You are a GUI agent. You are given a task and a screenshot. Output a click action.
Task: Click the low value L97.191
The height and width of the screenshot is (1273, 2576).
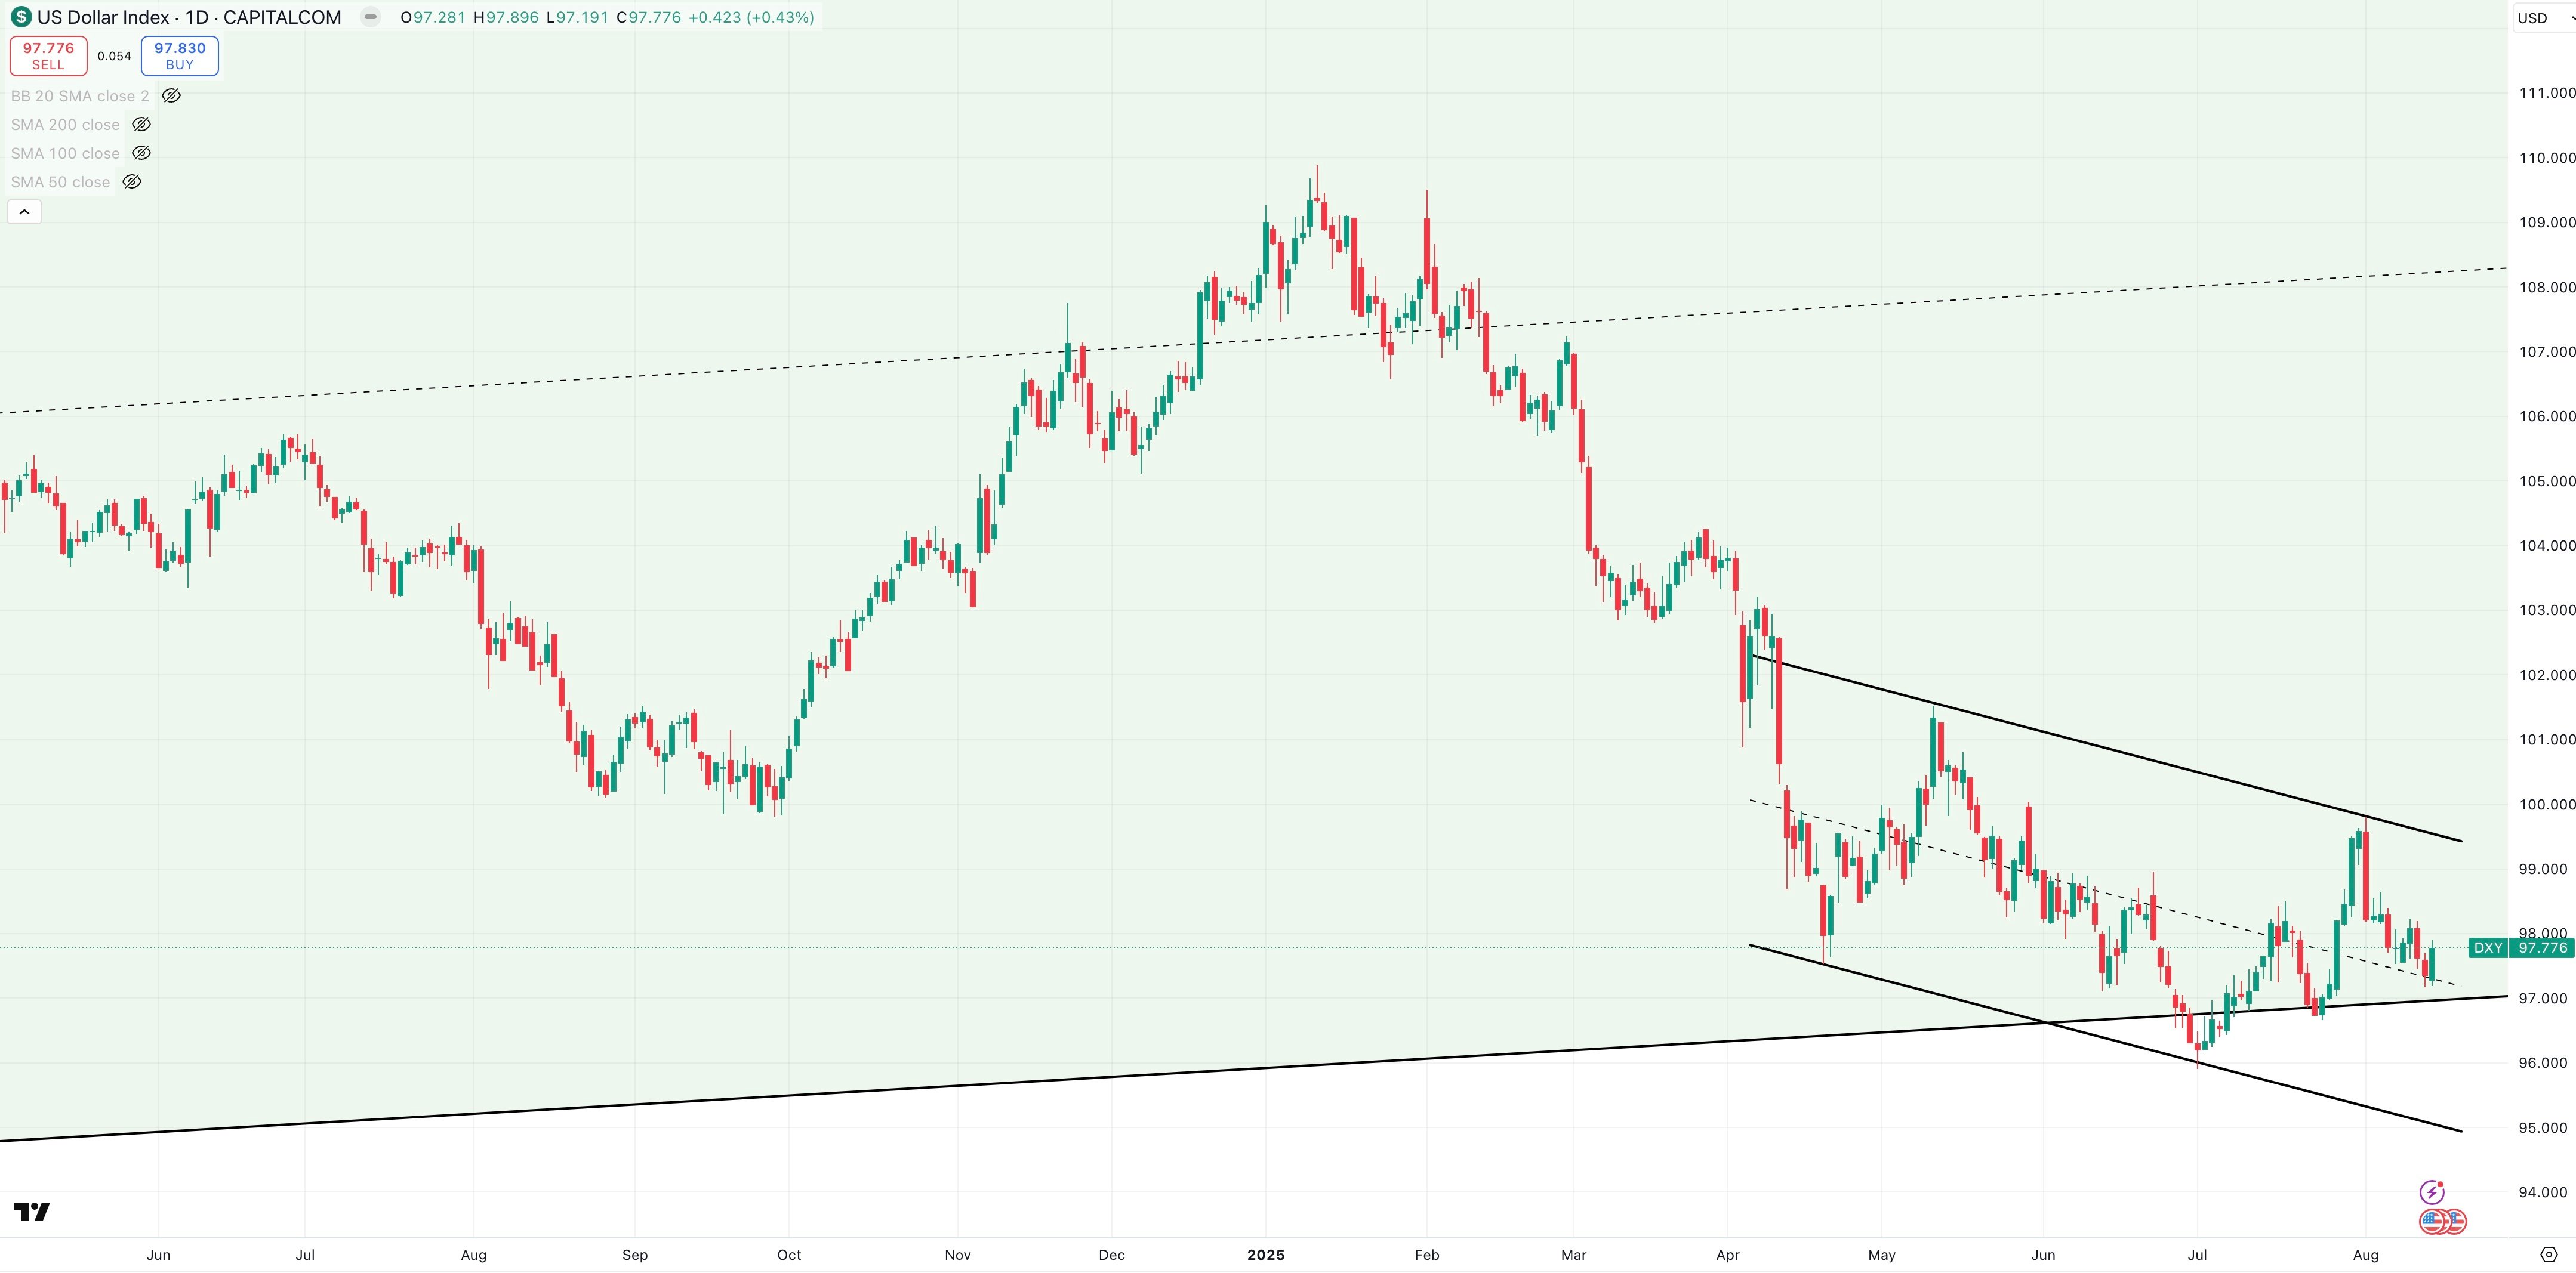[x=577, y=17]
